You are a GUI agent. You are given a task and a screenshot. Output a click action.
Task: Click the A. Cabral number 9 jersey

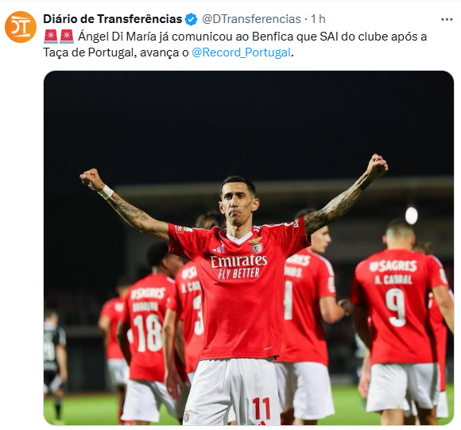[x=396, y=307]
